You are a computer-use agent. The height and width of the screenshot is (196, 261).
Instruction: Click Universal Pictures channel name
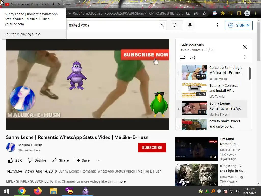229,177
